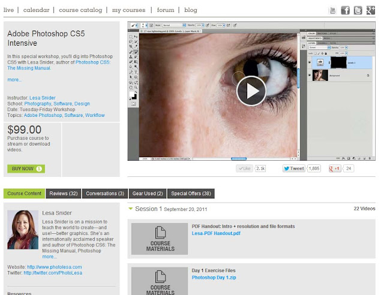The height and width of the screenshot is (295, 384).
Task: Go to the live nav item
Action: (x=8, y=10)
